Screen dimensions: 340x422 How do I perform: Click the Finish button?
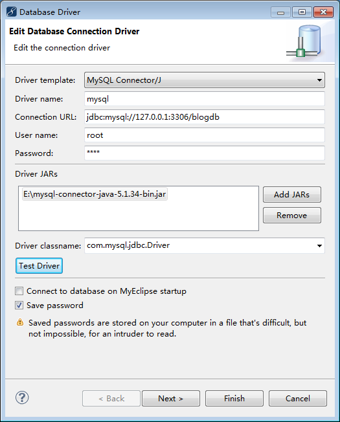click(234, 398)
